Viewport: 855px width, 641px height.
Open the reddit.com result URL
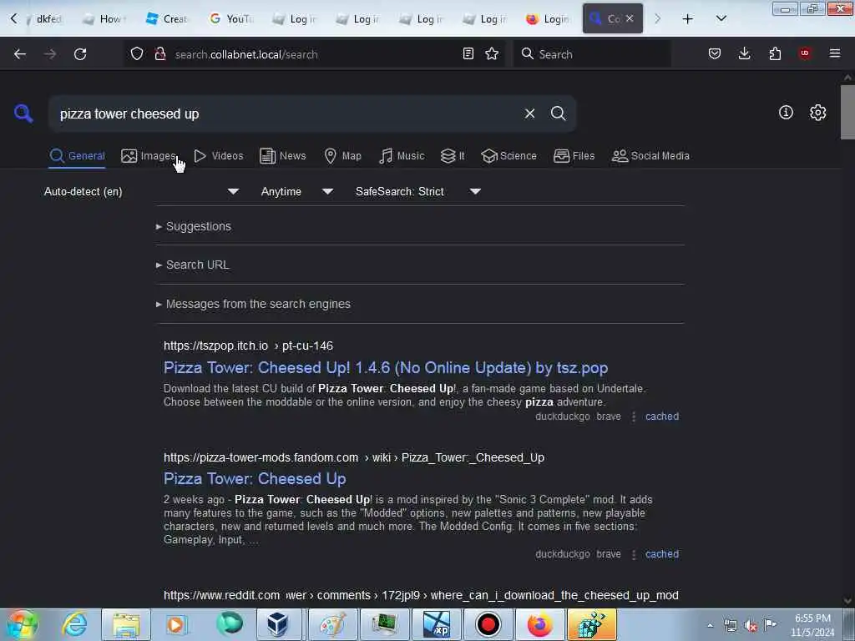point(421,595)
